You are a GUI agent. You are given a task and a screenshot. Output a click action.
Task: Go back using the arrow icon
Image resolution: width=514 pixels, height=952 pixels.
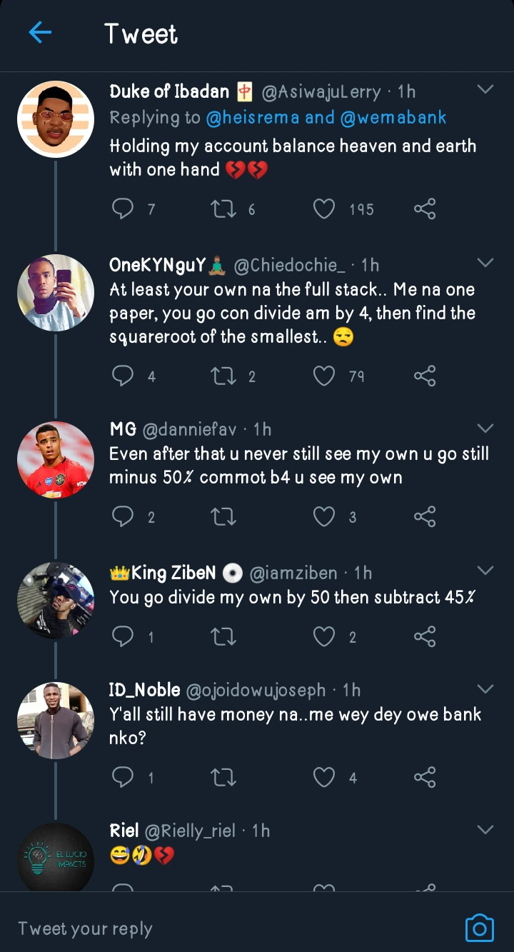pos(40,33)
